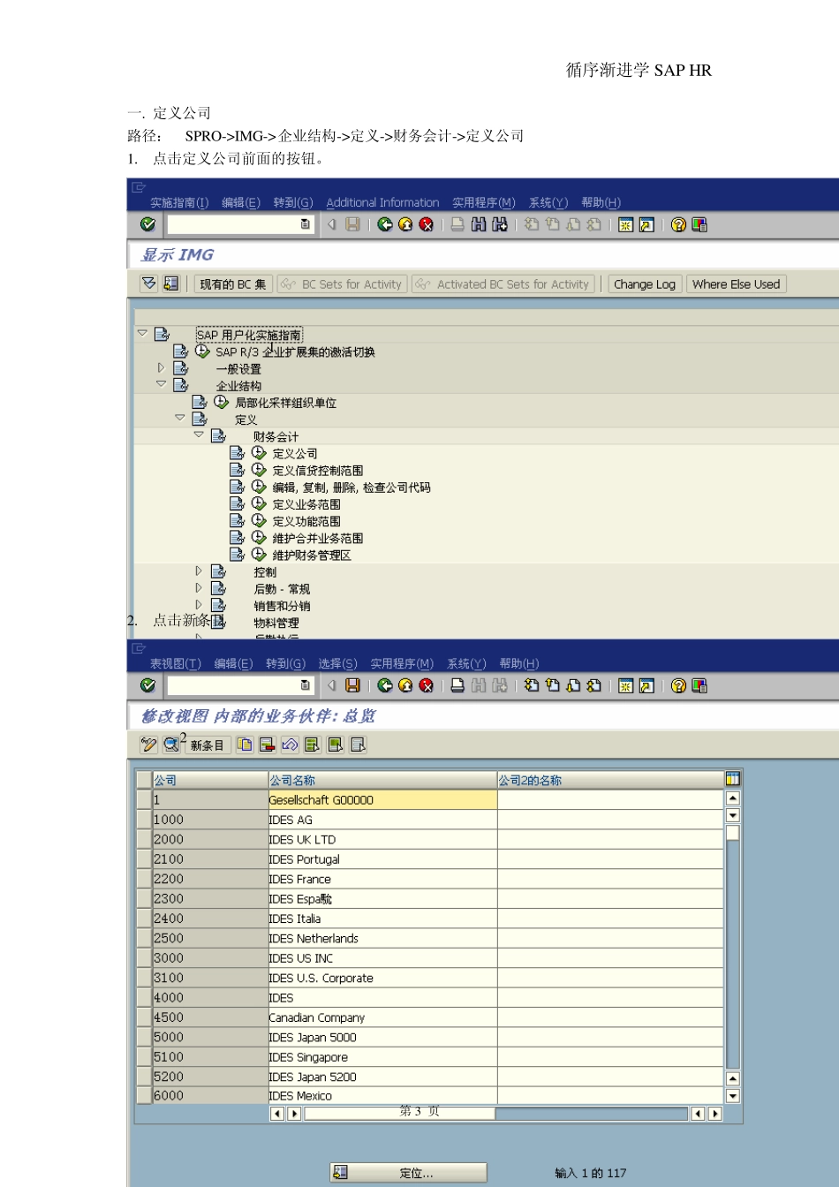The height and width of the screenshot is (1187, 839).
Task: Toggle row selector for company 2200
Action: click(144, 879)
